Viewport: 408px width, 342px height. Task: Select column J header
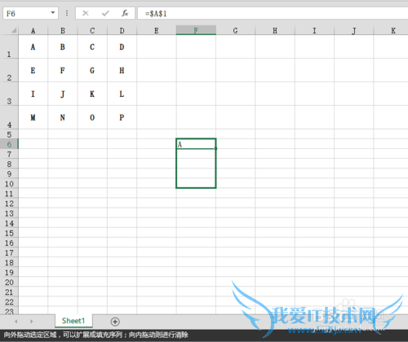click(x=354, y=30)
